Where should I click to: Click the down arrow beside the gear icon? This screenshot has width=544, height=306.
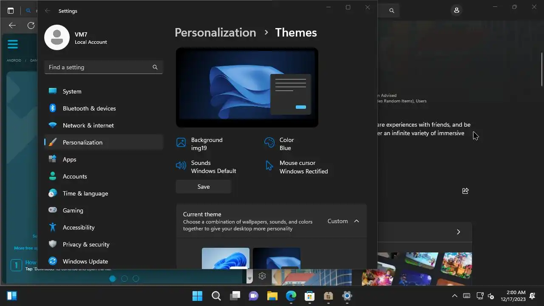click(249, 278)
